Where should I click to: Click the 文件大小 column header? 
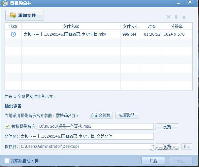click(131, 26)
